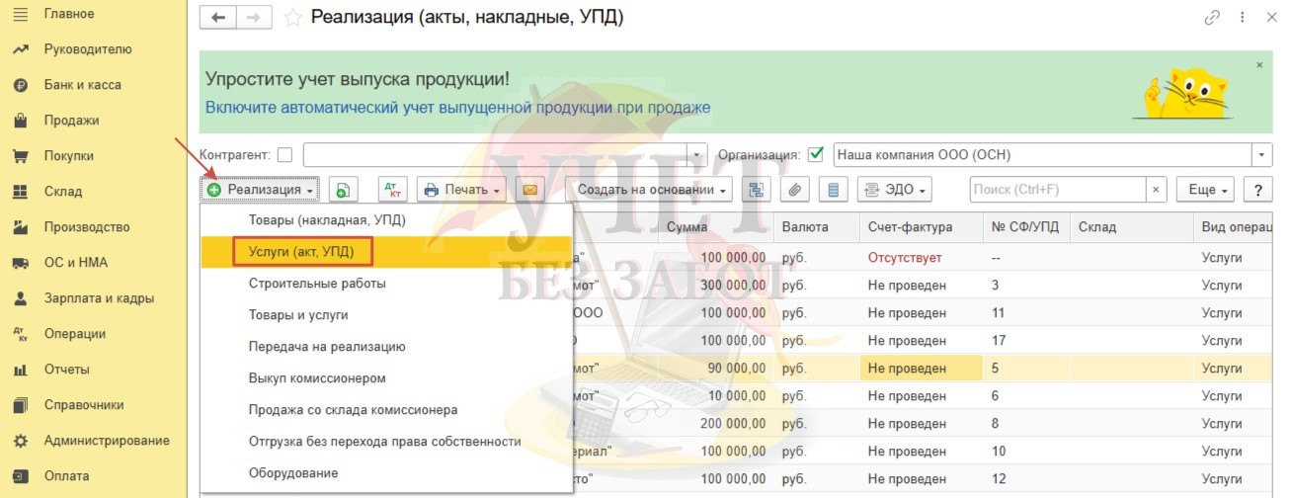1292x498 pixels.
Task: Open the Еще actions button
Action: pyautogui.click(x=1208, y=190)
